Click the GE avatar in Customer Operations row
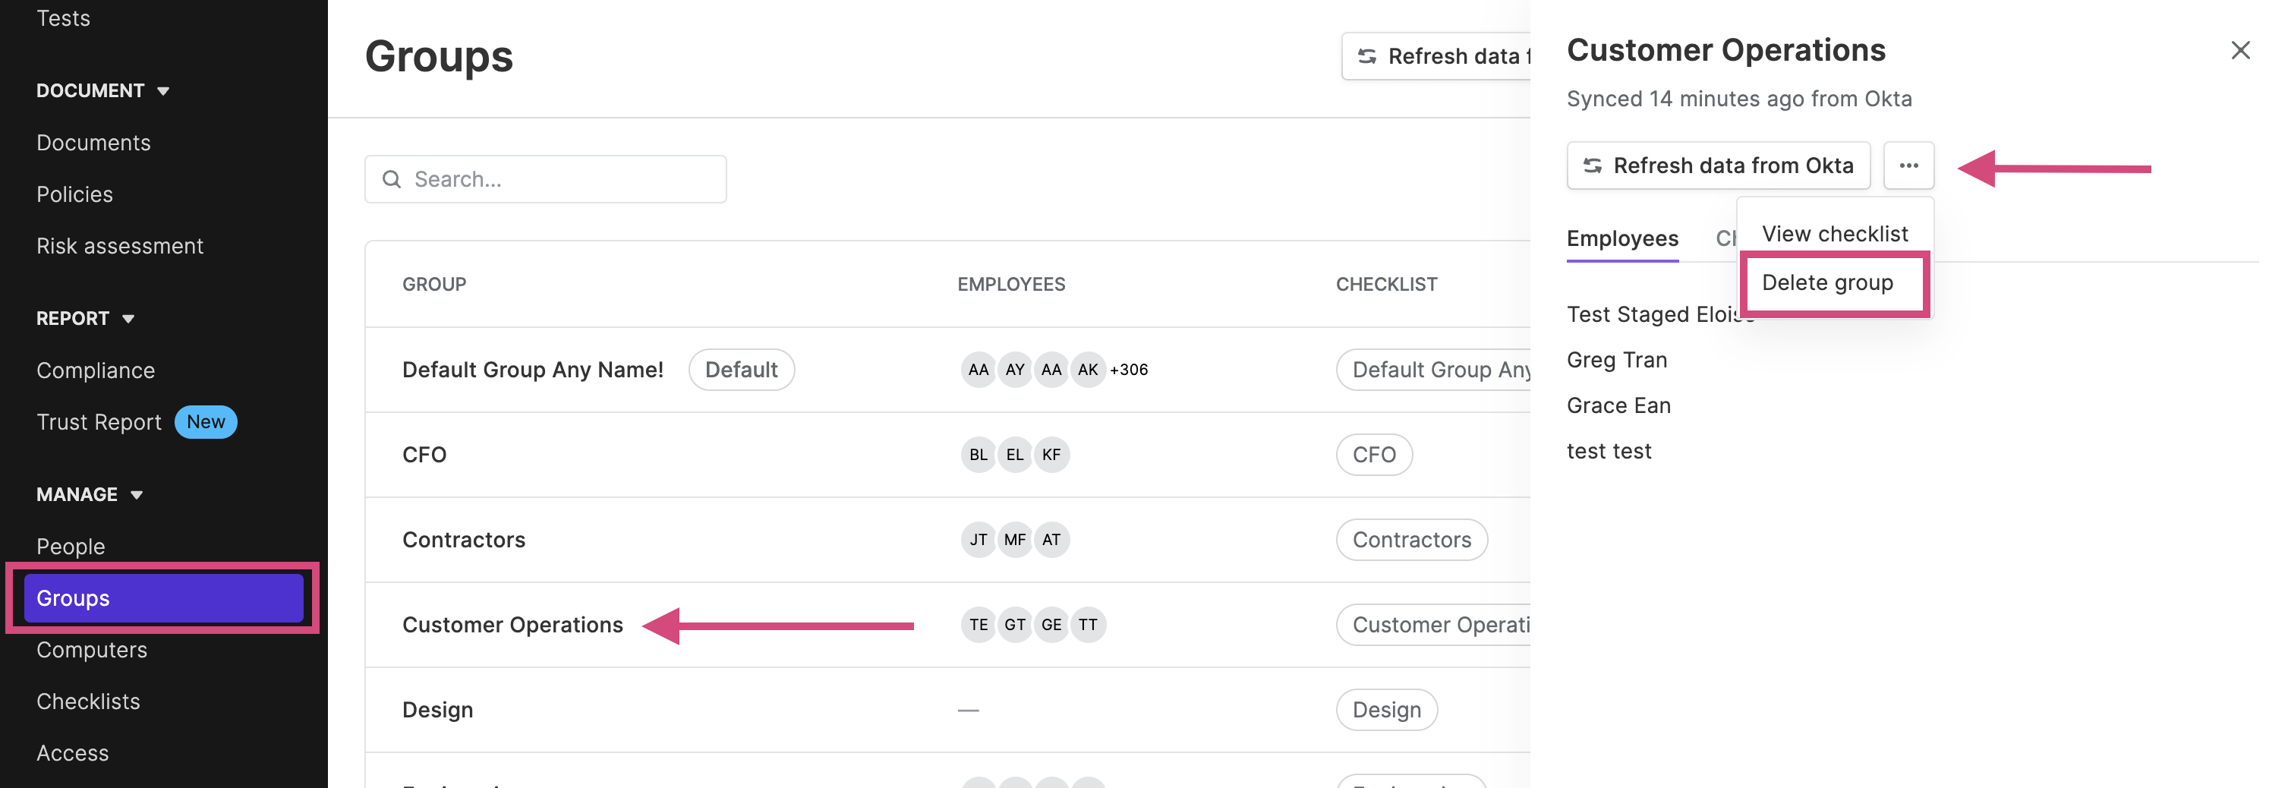Viewport: 2288px width, 788px height. pyautogui.click(x=1051, y=625)
